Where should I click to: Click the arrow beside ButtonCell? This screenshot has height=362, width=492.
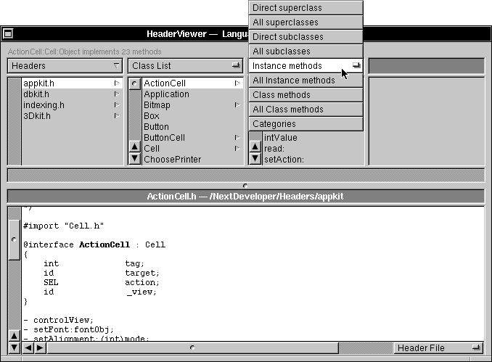pos(237,137)
